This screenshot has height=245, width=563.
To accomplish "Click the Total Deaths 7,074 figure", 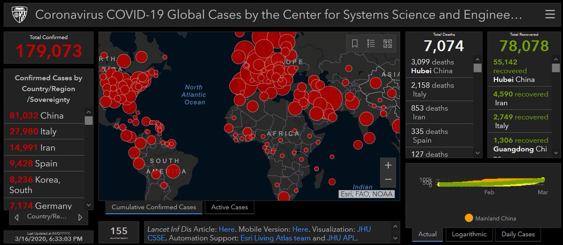I will (x=443, y=46).
